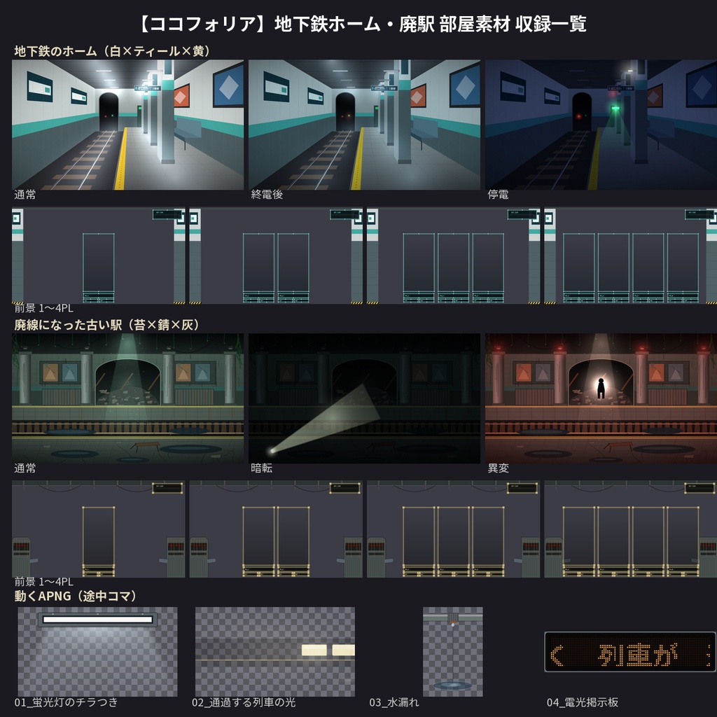
Task: Open the abandoned station 通常 preview image
Action: tap(127, 398)
